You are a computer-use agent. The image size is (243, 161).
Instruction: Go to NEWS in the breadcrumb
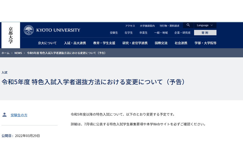18,53
